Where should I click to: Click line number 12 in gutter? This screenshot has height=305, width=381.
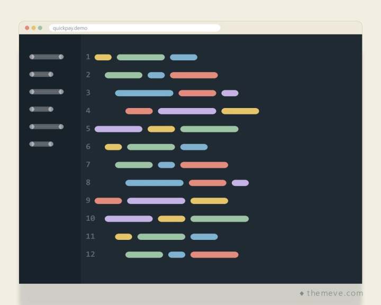[90, 254]
